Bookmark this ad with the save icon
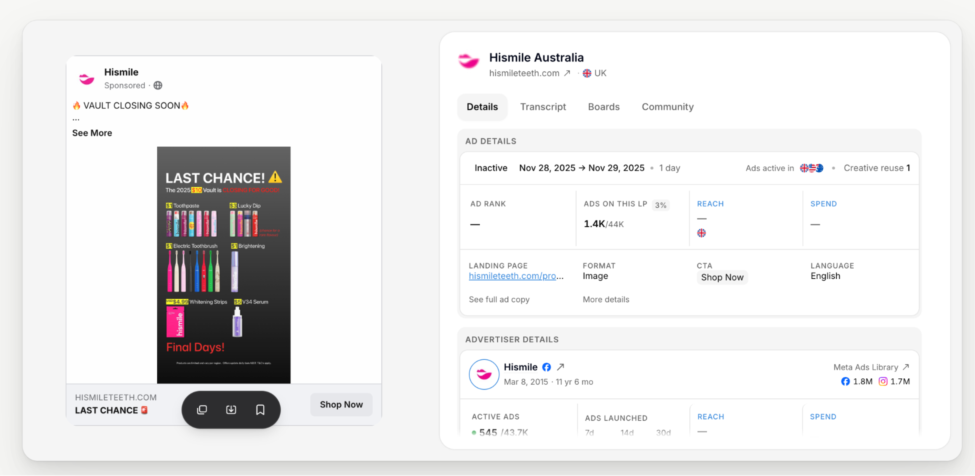 (x=260, y=410)
